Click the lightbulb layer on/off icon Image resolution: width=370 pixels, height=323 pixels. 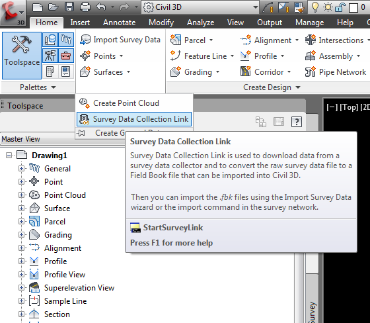315,7
